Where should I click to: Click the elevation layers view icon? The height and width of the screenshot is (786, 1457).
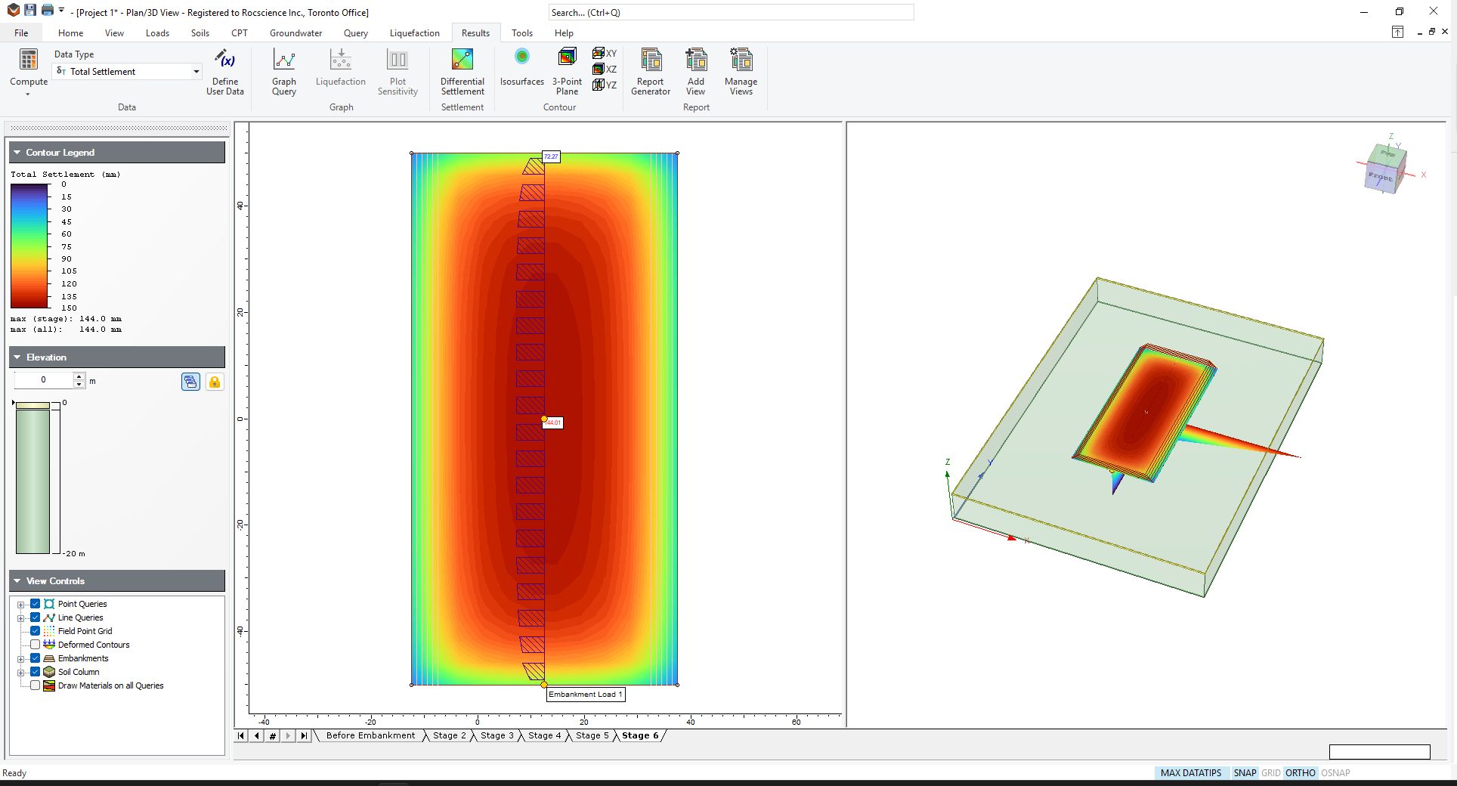190,382
